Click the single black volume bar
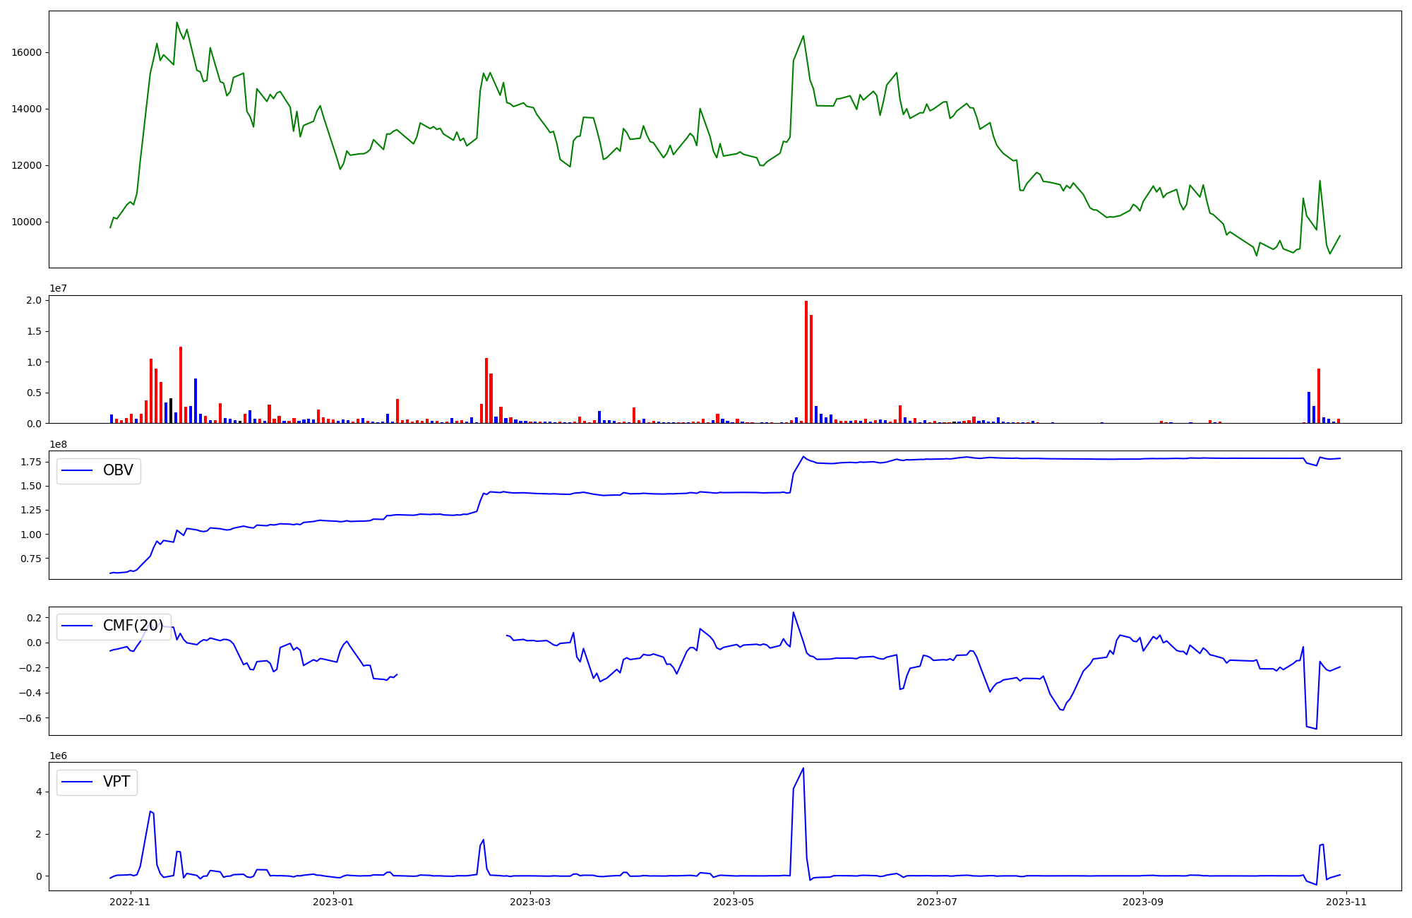 coord(171,411)
